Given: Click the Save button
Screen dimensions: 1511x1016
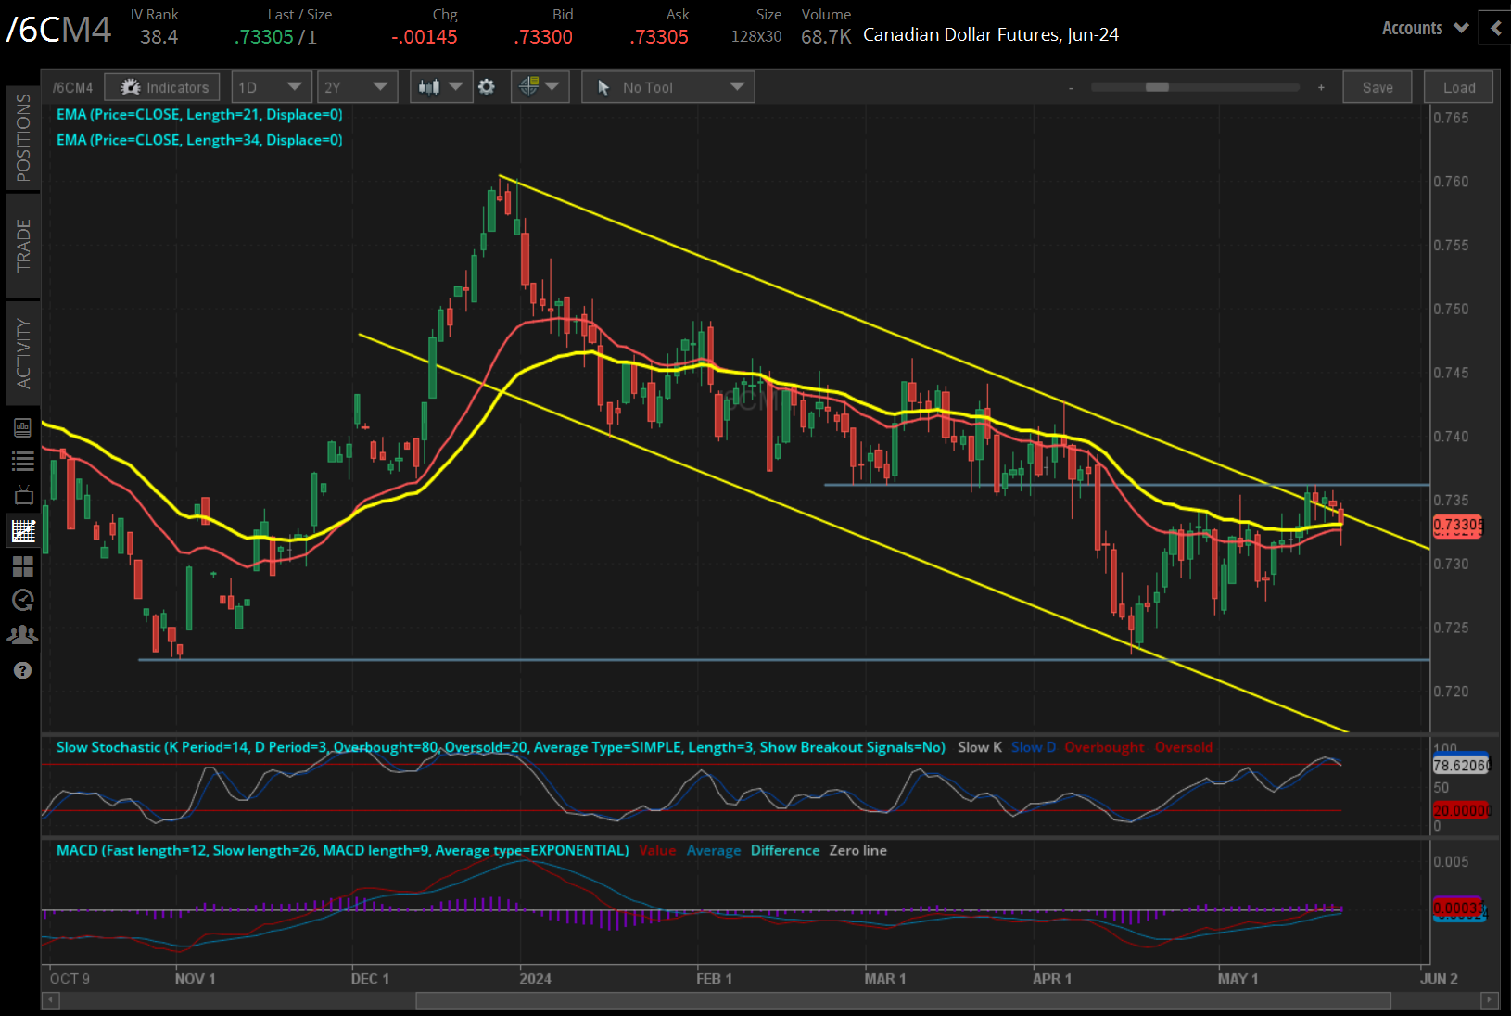Looking at the screenshot, I should pos(1377,87).
